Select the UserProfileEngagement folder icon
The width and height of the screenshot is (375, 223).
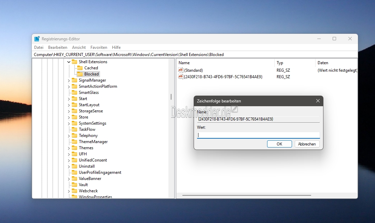74,172
